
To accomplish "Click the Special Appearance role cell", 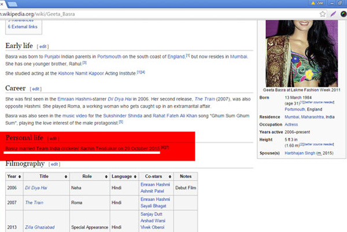I will coord(90,227).
